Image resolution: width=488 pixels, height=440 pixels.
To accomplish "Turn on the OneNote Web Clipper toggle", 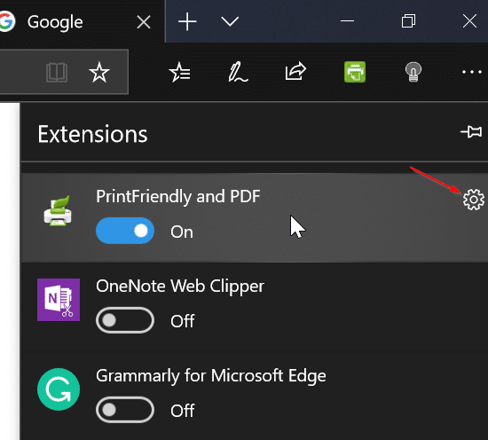I will click(x=125, y=320).
